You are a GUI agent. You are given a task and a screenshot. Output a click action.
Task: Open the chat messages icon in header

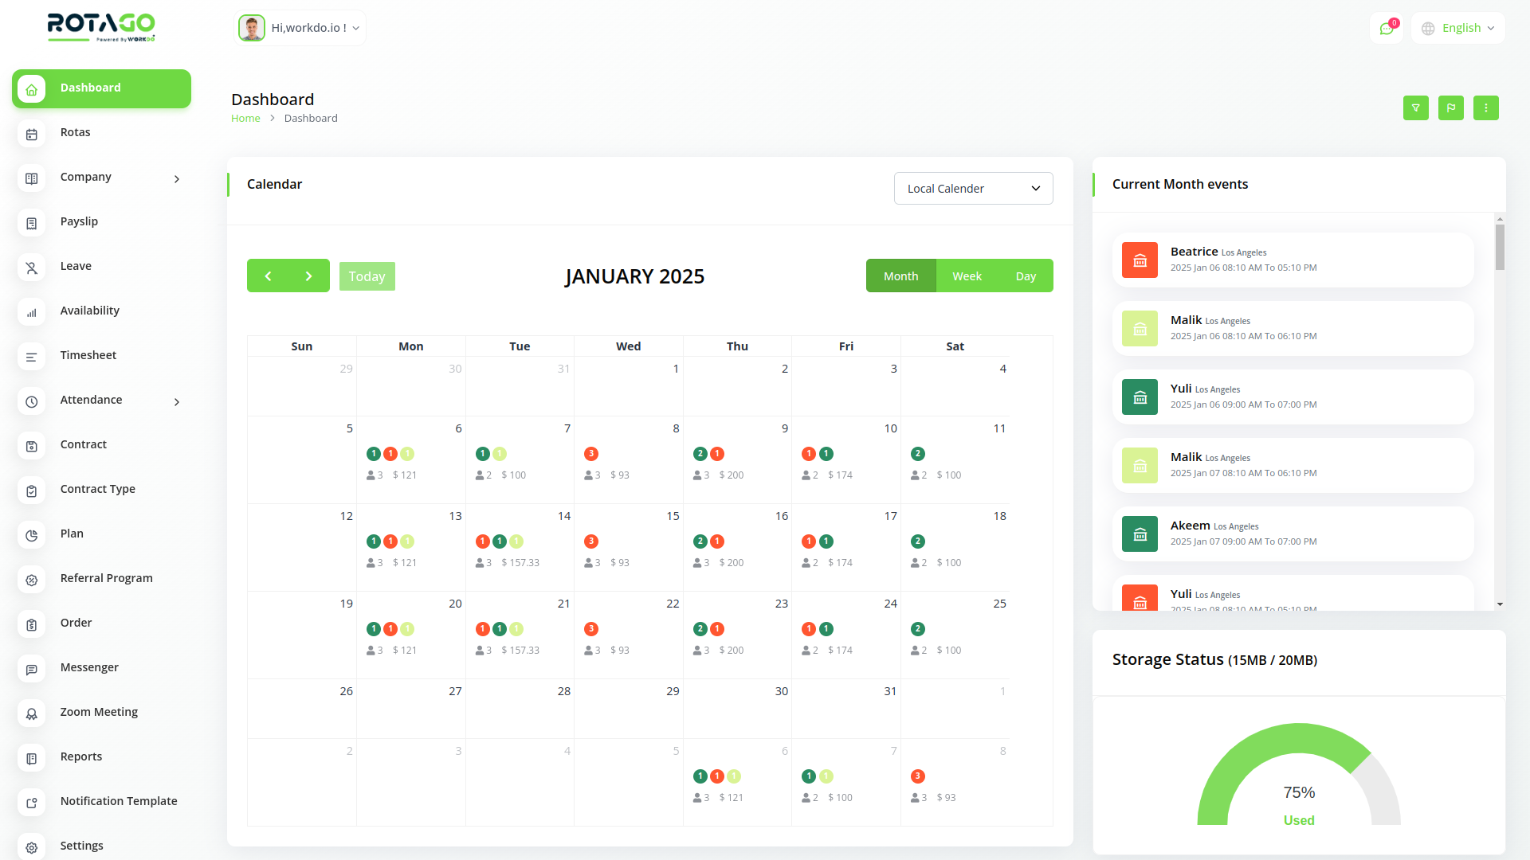[x=1387, y=29]
